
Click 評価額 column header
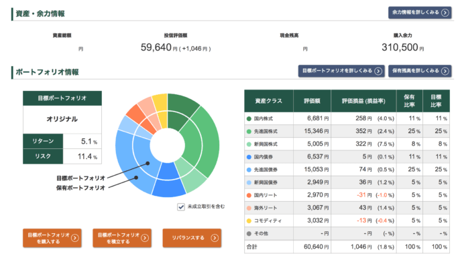[x=312, y=101]
